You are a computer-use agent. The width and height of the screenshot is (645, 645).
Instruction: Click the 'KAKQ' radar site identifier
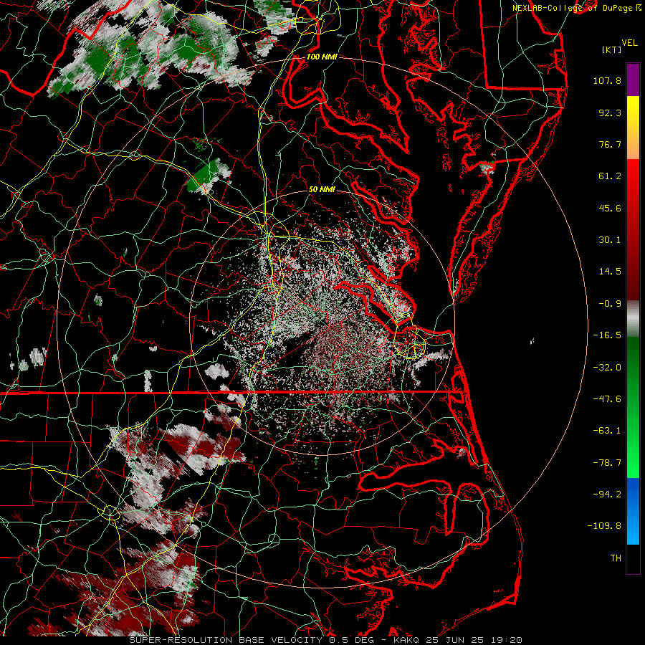(x=406, y=640)
